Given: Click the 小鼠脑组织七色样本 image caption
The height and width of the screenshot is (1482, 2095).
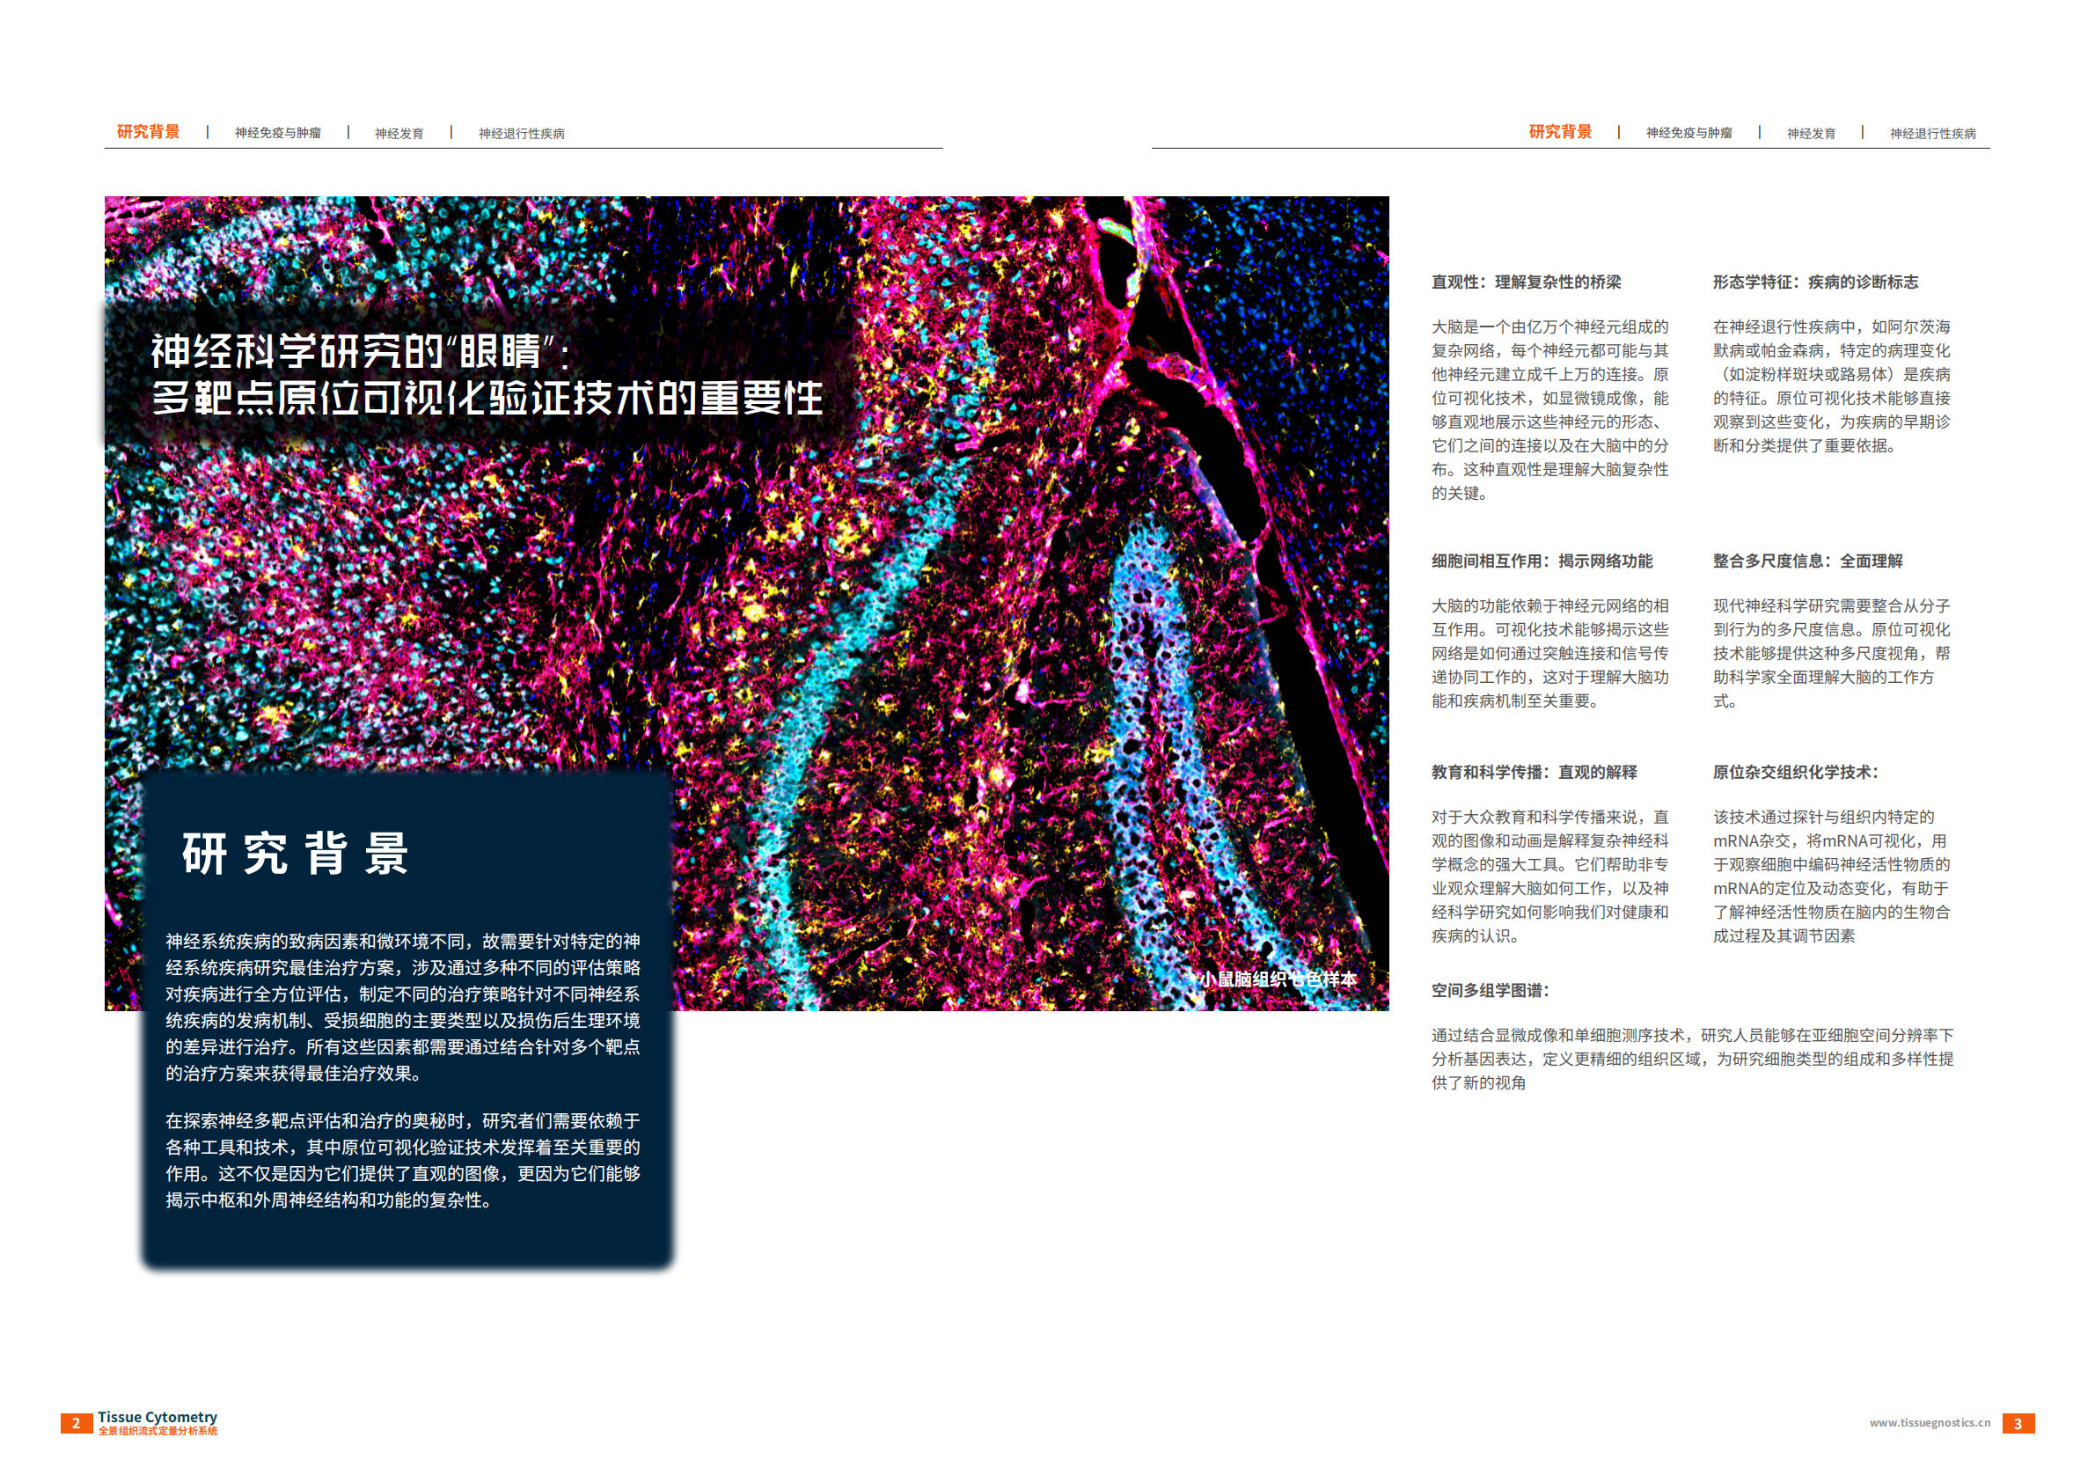Looking at the screenshot, I should tap(1277, 979).
